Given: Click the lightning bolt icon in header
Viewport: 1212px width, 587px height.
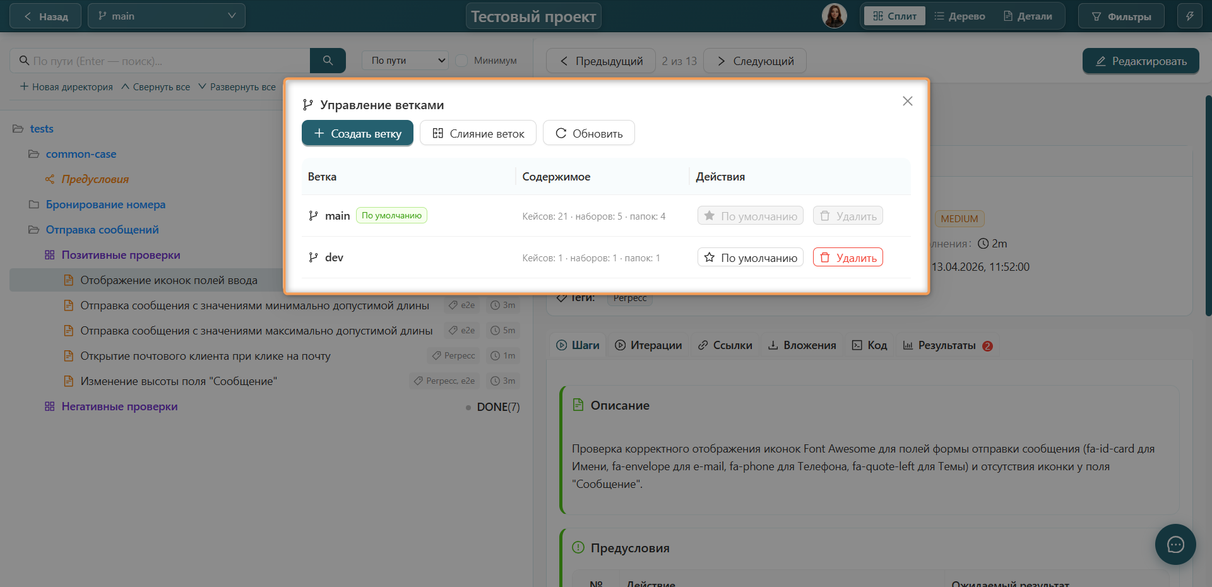Looking at the screenshot, I should click(x=1189, y=16).
